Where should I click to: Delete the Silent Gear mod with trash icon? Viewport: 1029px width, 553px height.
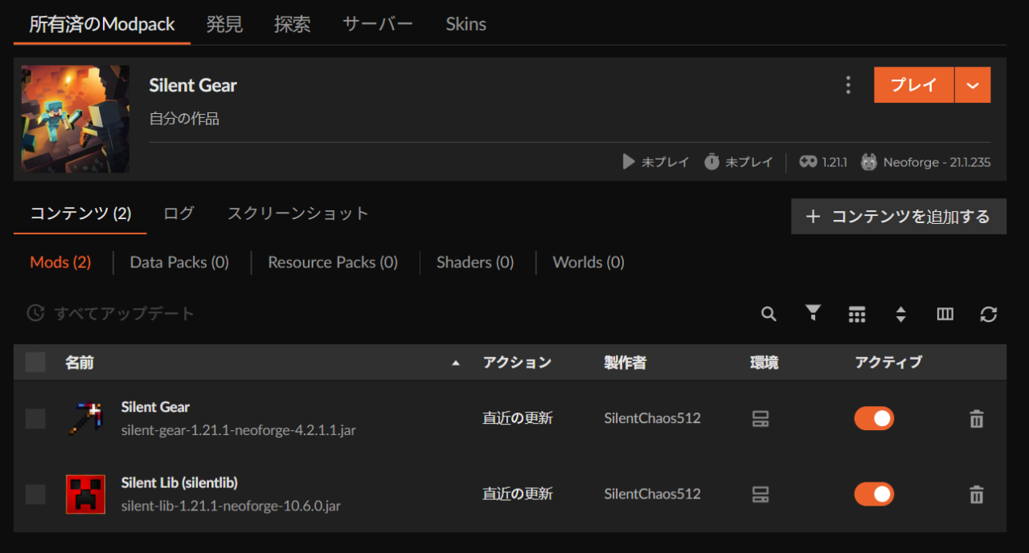pos(976,418)
